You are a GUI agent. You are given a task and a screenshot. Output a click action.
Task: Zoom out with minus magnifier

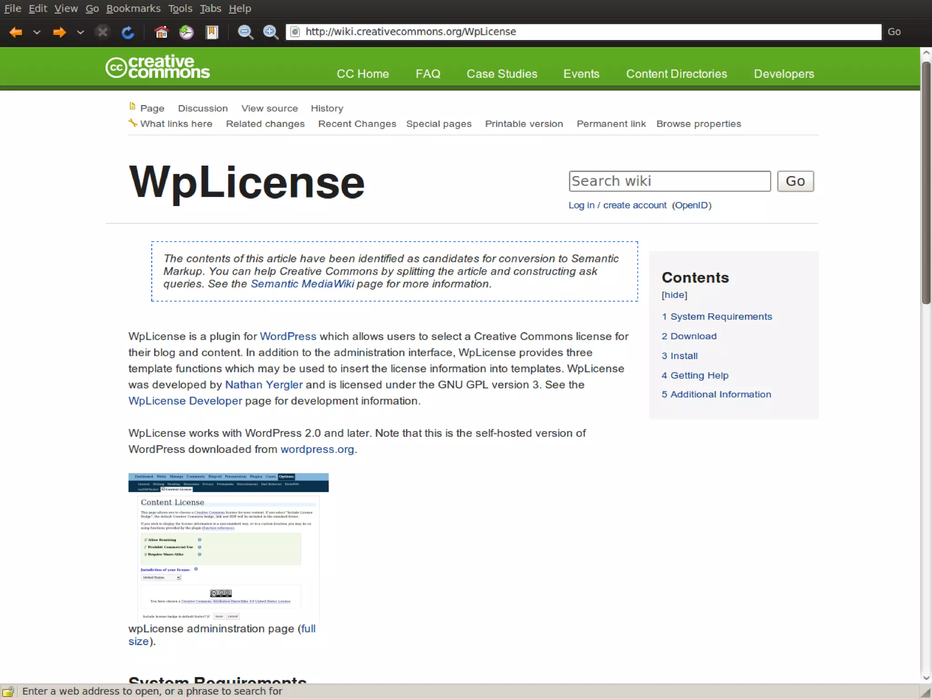[245, 32]
